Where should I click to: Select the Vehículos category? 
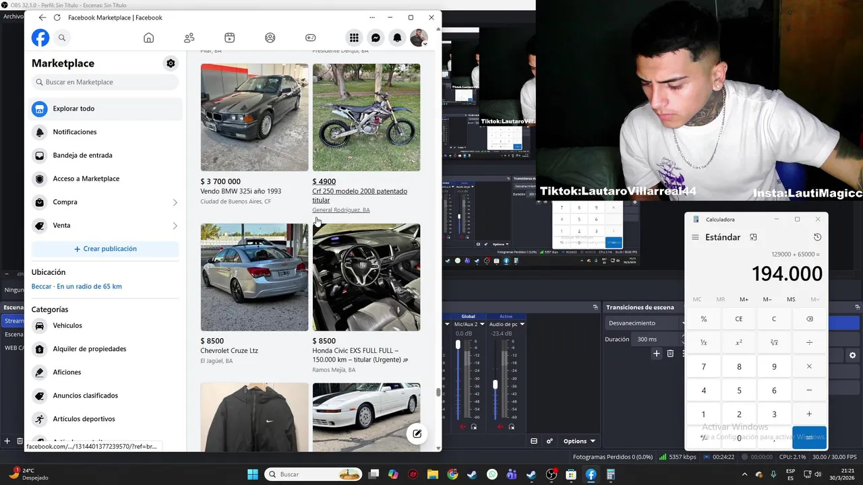(x=105, y=325)
